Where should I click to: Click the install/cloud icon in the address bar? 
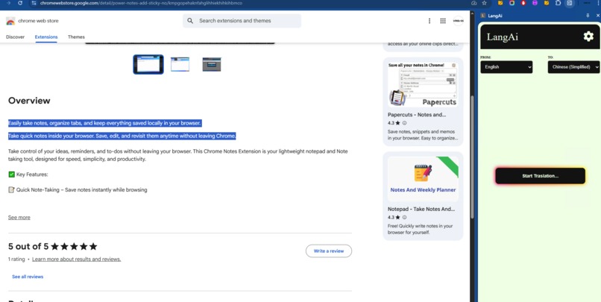coord(474,3)
